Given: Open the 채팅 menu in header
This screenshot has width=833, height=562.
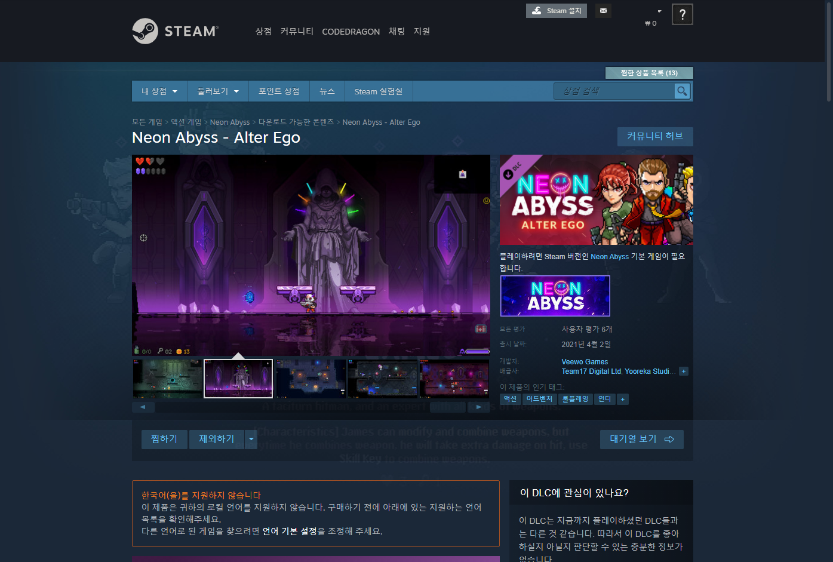Looking at the screenshot, I should coord(396,31).
